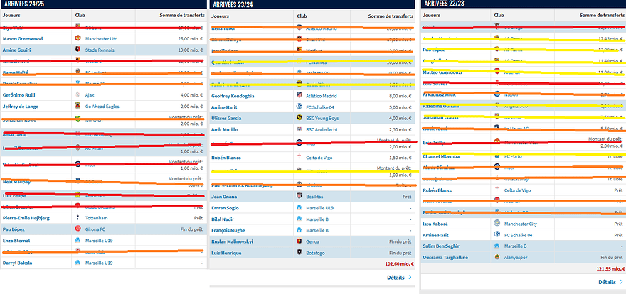Open Issa Kaboré player link

pyautogui.click(x=435, y=224)
